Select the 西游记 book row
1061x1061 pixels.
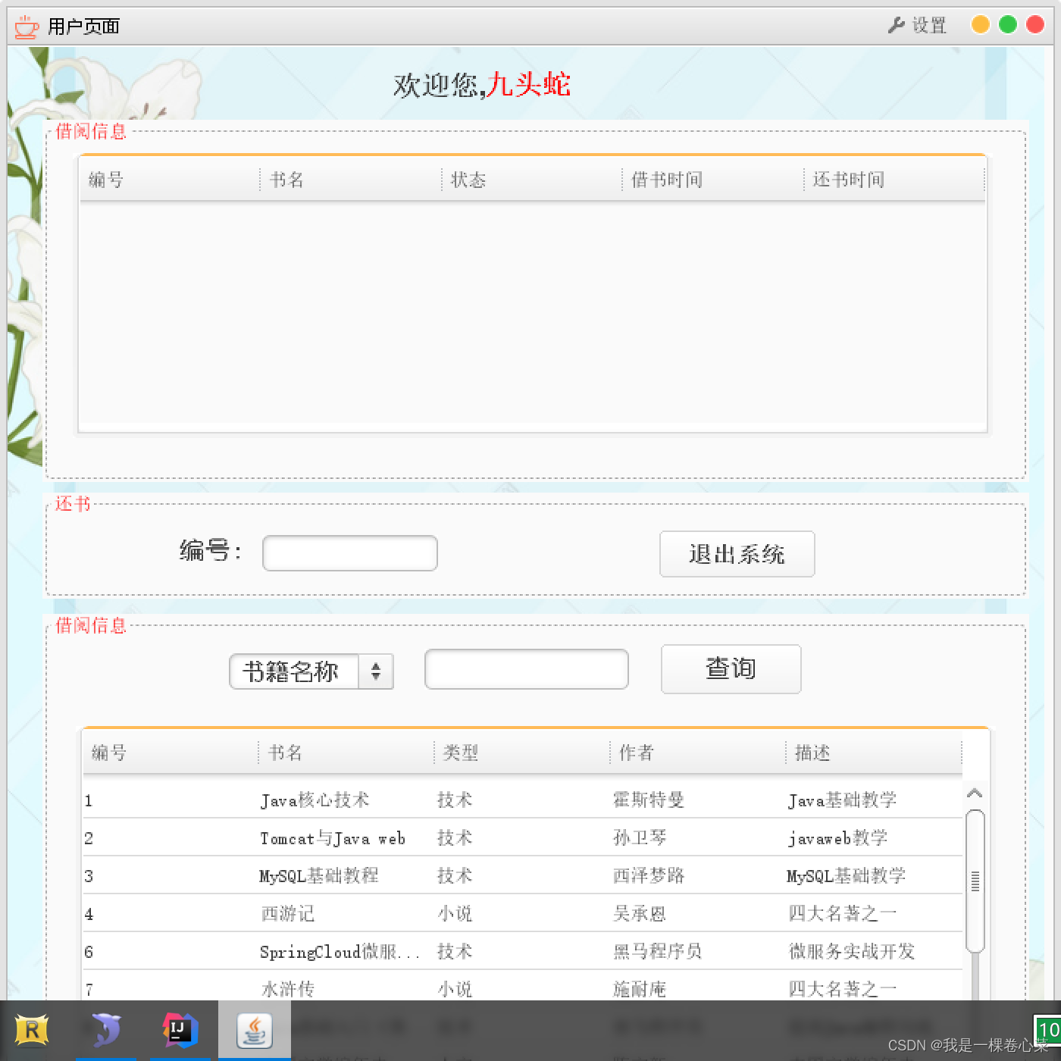288,914
